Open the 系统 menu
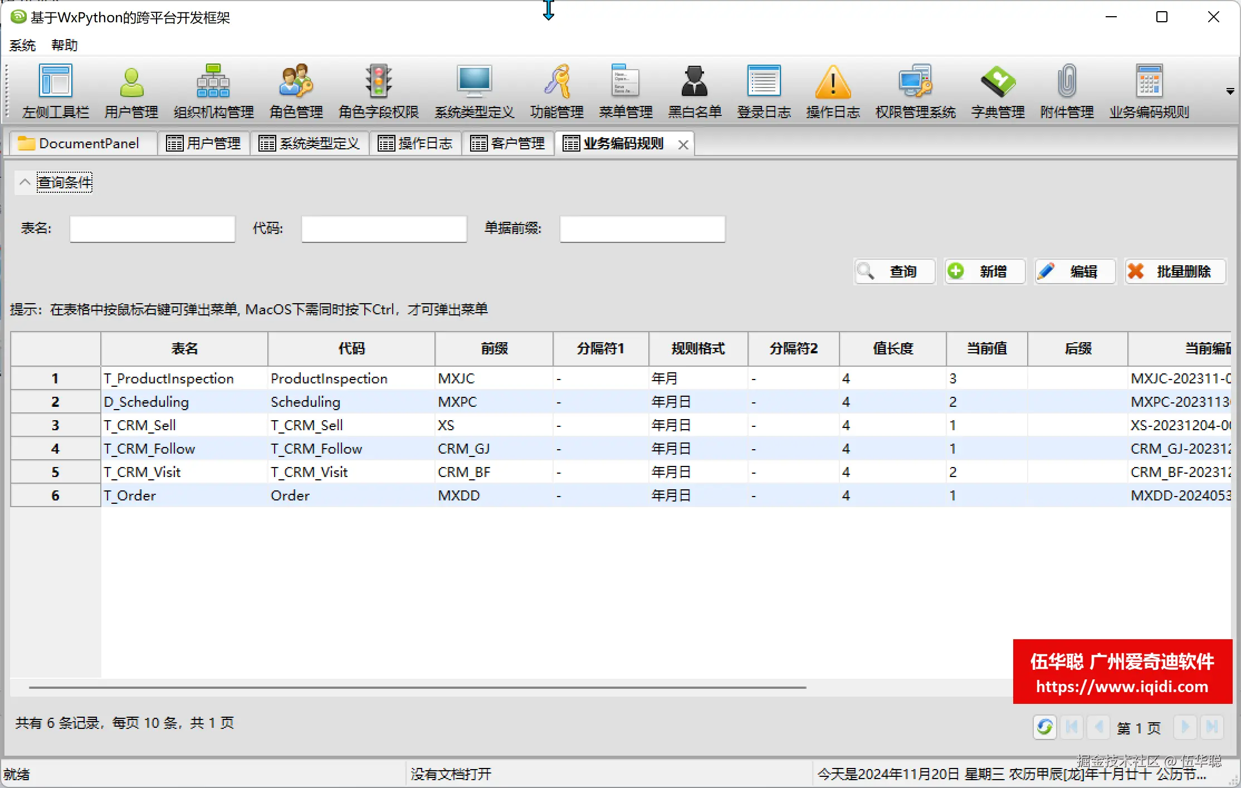Image resolution: width=1241 pixels, height=788 pixels. [22, 45]
